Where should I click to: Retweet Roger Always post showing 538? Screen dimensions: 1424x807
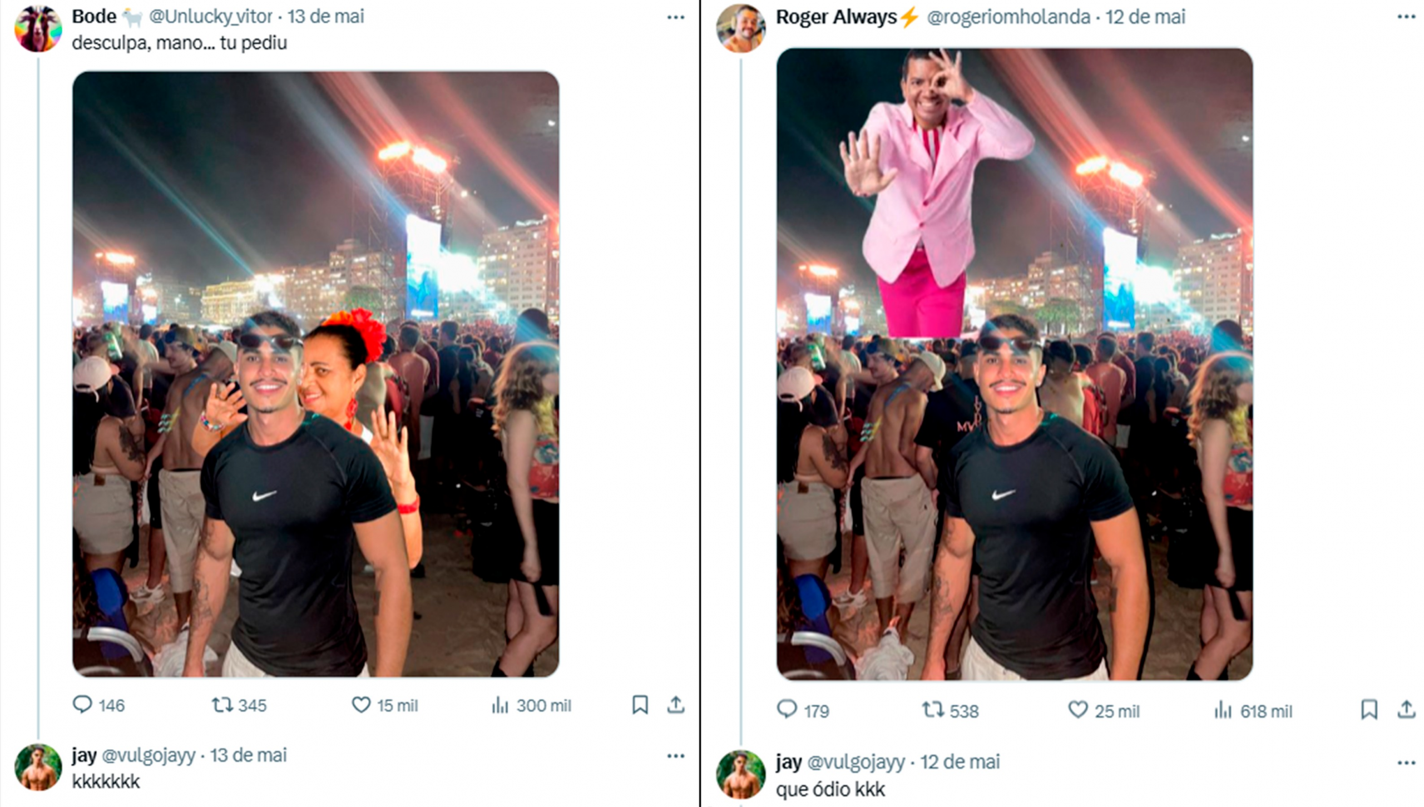pyautogui.click(x=932, y=710)
